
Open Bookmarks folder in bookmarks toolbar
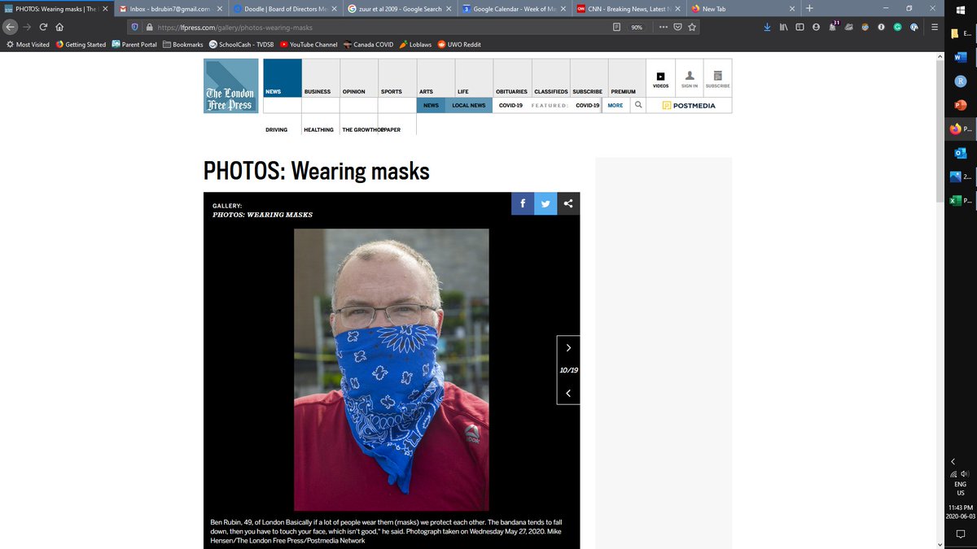182,44
